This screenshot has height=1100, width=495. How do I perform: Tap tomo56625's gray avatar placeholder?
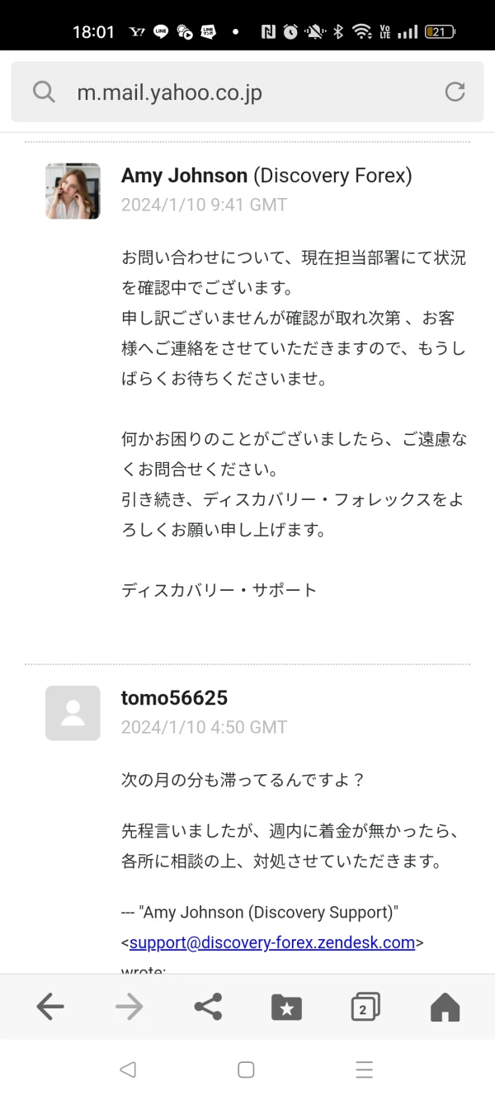pos(73,713)
